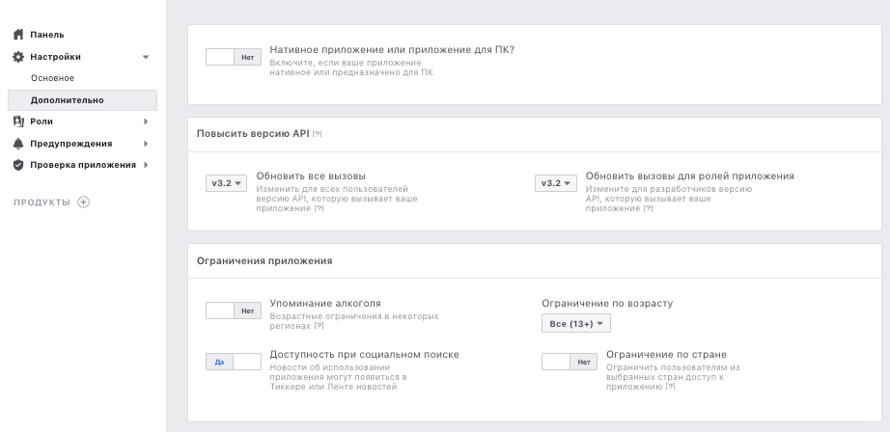
Task: Enable the Упоминание алкоголя toggle
Action: click(234, 310)
